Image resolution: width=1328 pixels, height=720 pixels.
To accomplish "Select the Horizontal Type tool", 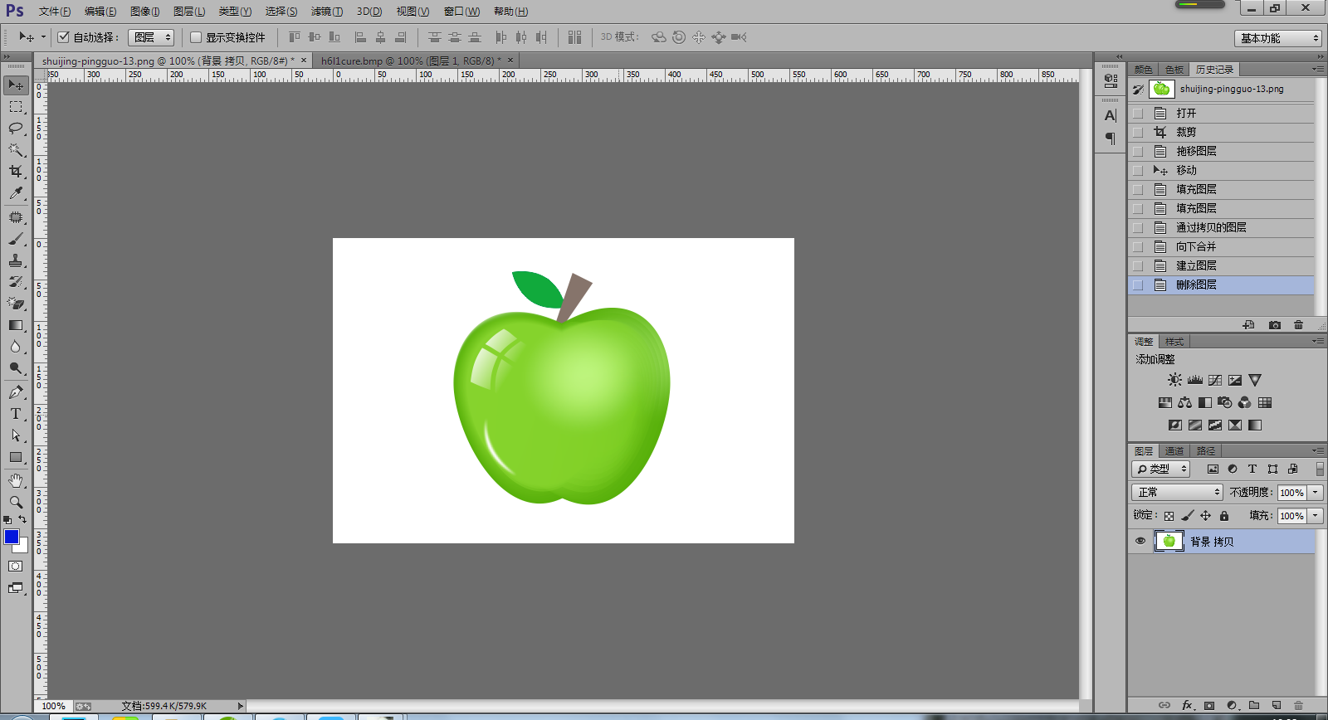I will pyautogui.click(x=16, y=414).
